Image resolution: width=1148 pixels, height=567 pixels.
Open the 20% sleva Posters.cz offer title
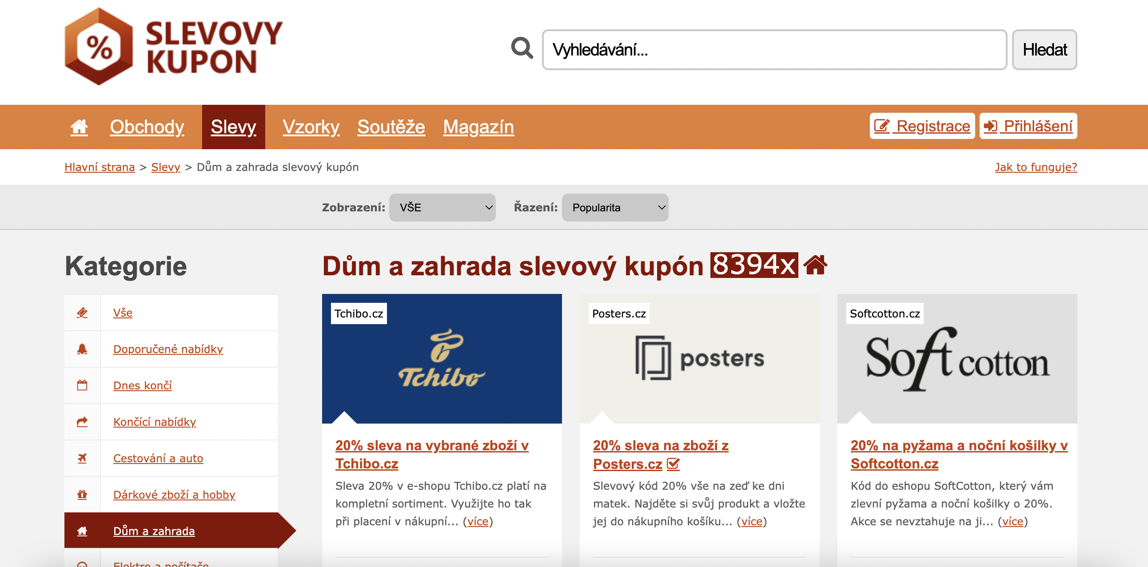coord(661,454)
